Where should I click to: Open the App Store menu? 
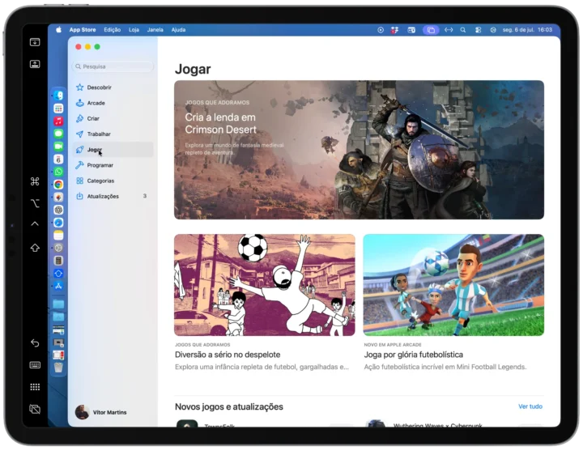[x=82, y=30]
